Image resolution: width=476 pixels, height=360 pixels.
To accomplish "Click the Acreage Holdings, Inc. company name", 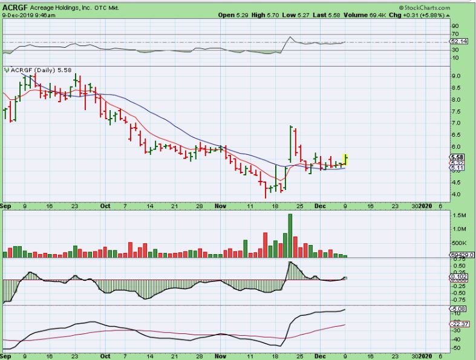I will pos(60,8).
